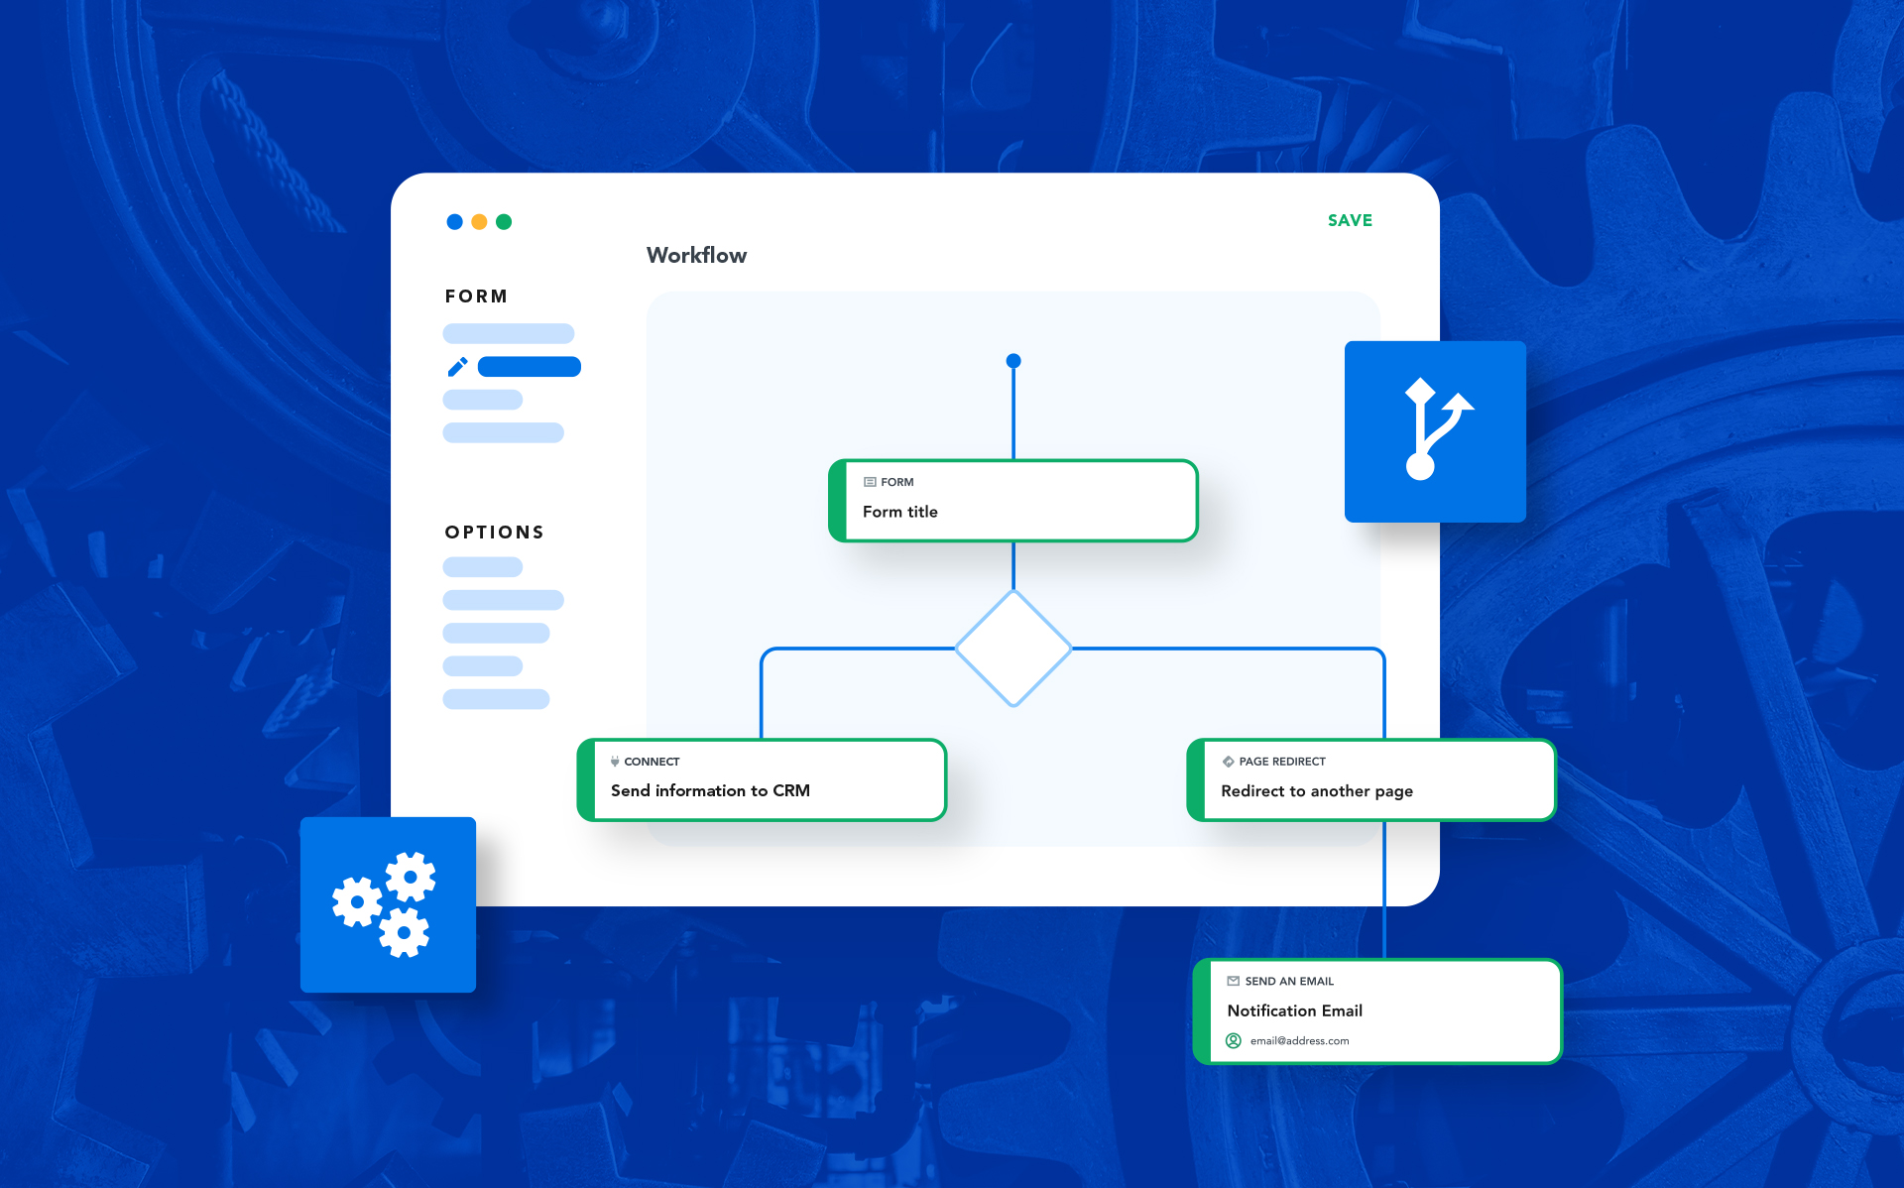Open the Redirect to another page node
Screen dimensions: 1904x1188
[1371, 779]
